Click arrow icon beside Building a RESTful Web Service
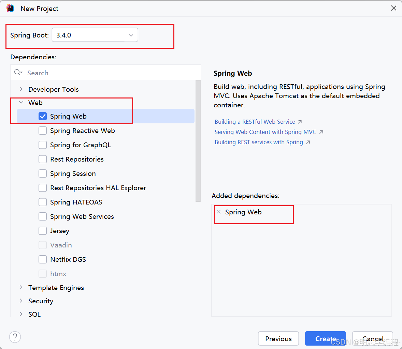402x349 pixels. pos(300,122)
